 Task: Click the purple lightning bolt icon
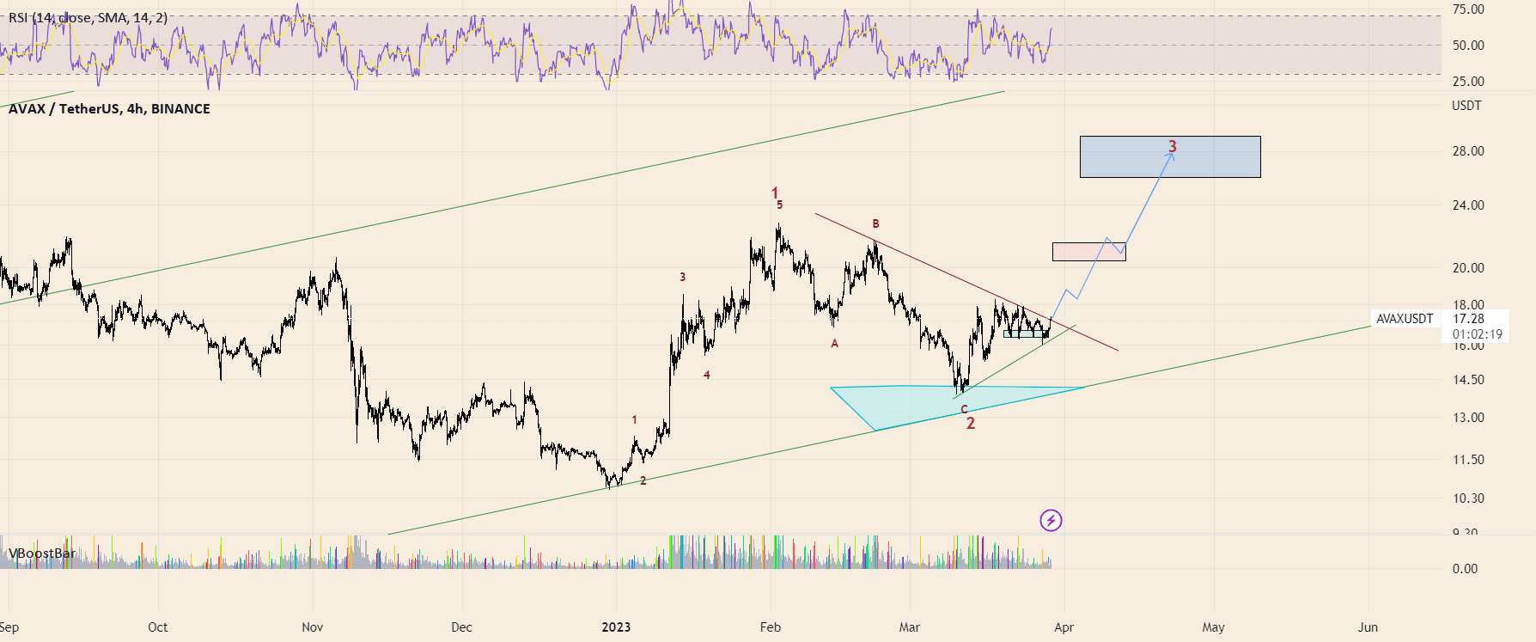tap(1051, 520)
